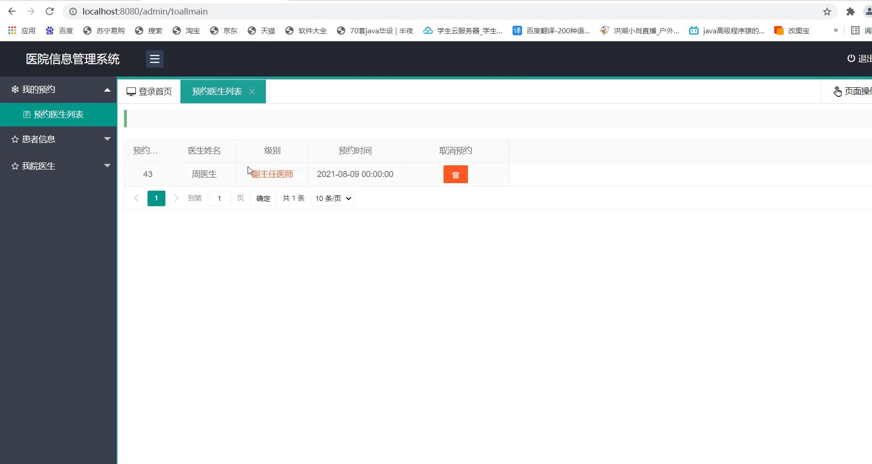Click the page number input field
This screenshot has height=464, width=872.
pyautogui.click(x=219, y=198)
